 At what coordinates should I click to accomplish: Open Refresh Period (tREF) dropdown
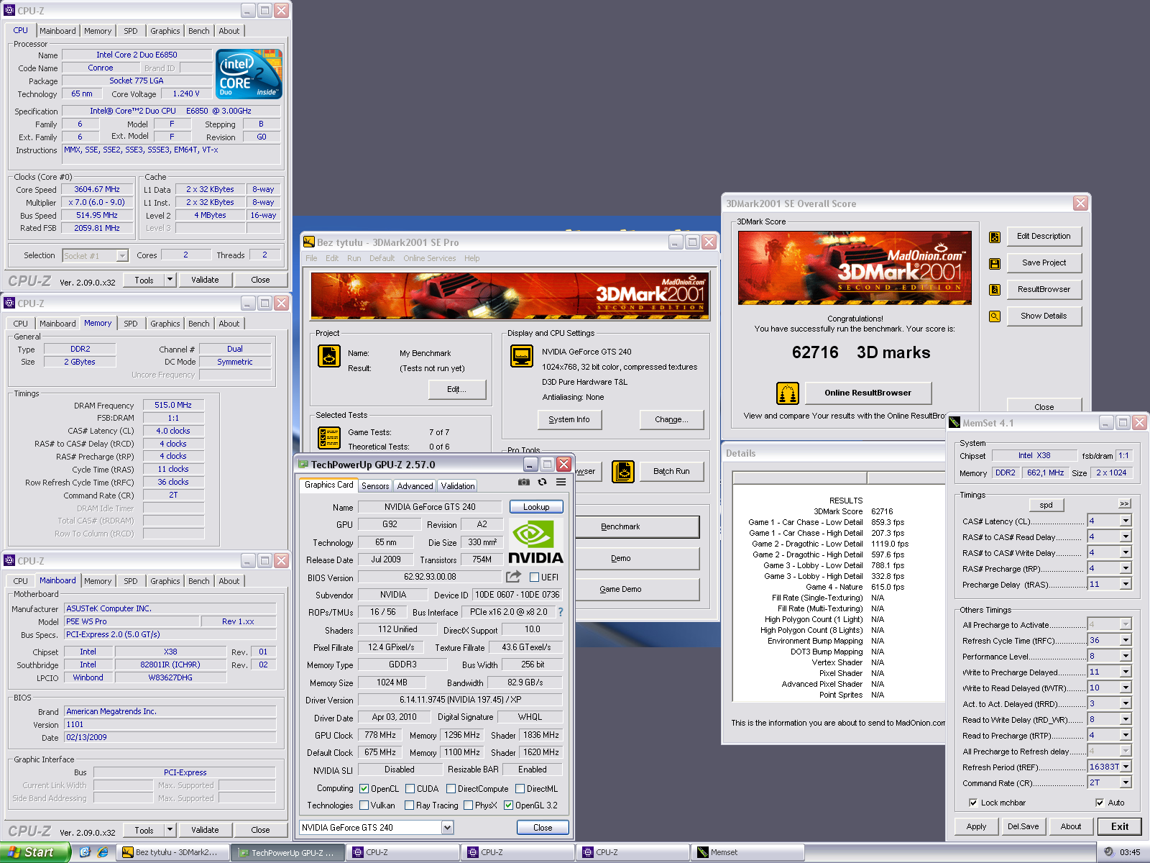(1126, 767)
